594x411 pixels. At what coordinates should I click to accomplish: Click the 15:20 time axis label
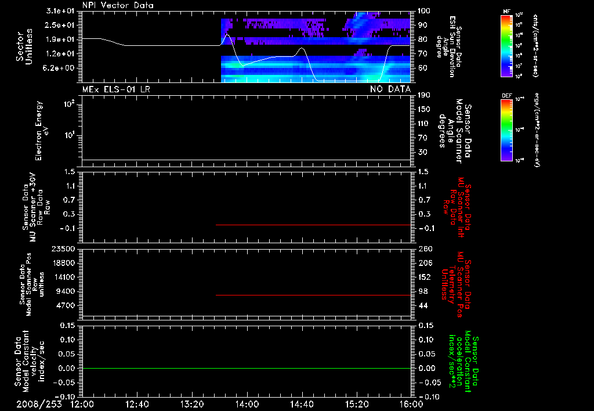(x=357, y=404)
